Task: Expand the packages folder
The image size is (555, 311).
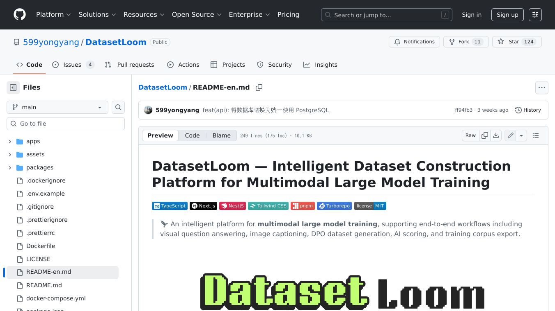Action: 10,167
